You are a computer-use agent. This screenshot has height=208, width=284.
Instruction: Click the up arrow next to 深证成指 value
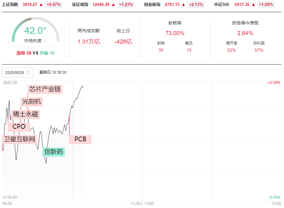tap(113, 5)
